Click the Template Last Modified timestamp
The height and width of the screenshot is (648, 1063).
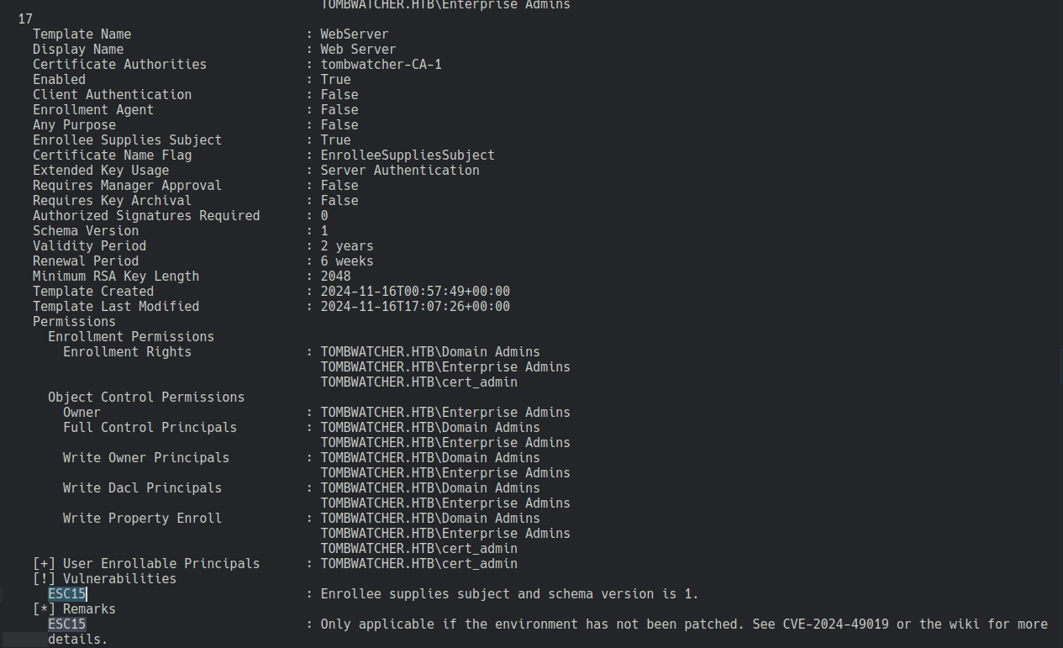[x=414, y=307]
